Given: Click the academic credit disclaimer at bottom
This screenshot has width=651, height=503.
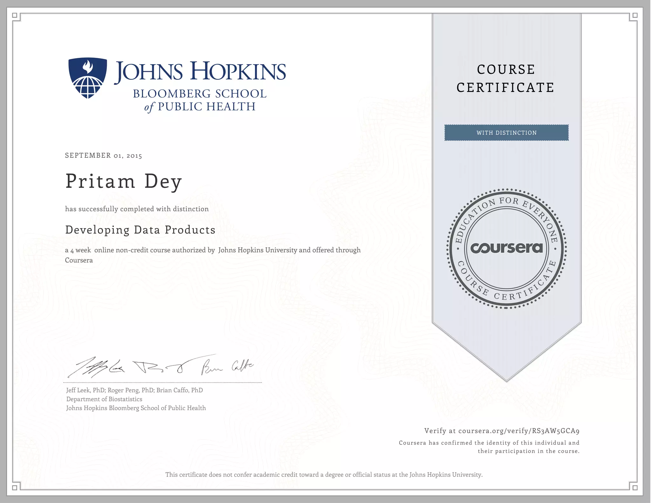Looking at the screenshot, I should pyautogui.click(x=324, y=474).
